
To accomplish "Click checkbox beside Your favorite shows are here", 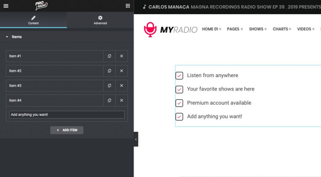I will [x=179, y=89].
